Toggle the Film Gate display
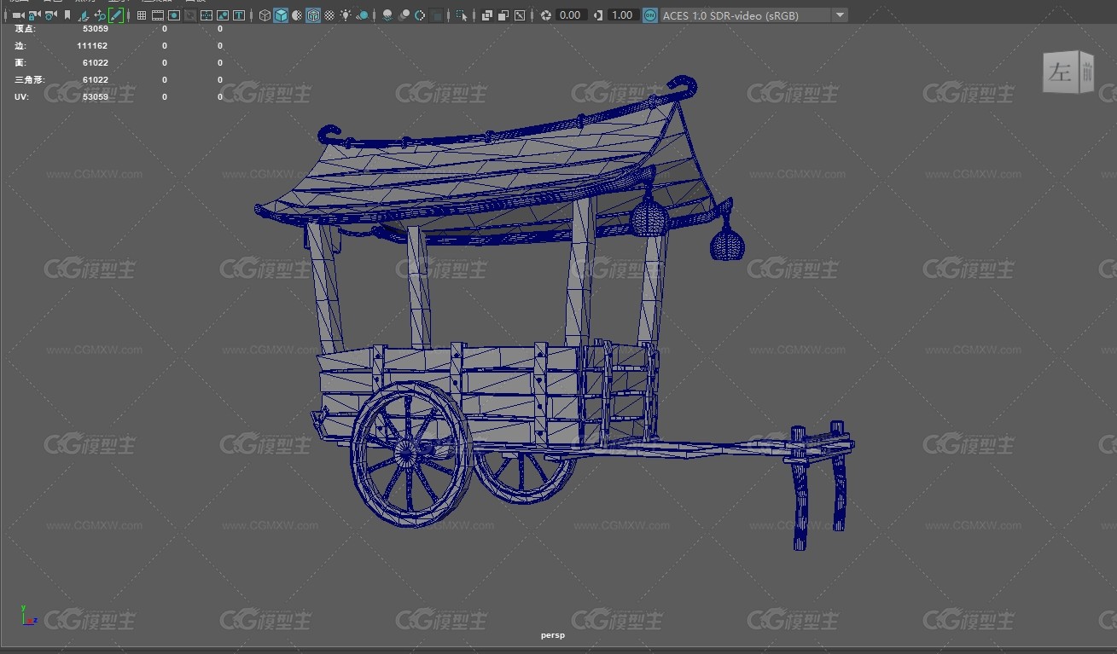The image size is (1117, 654). (x=158, y=15)
